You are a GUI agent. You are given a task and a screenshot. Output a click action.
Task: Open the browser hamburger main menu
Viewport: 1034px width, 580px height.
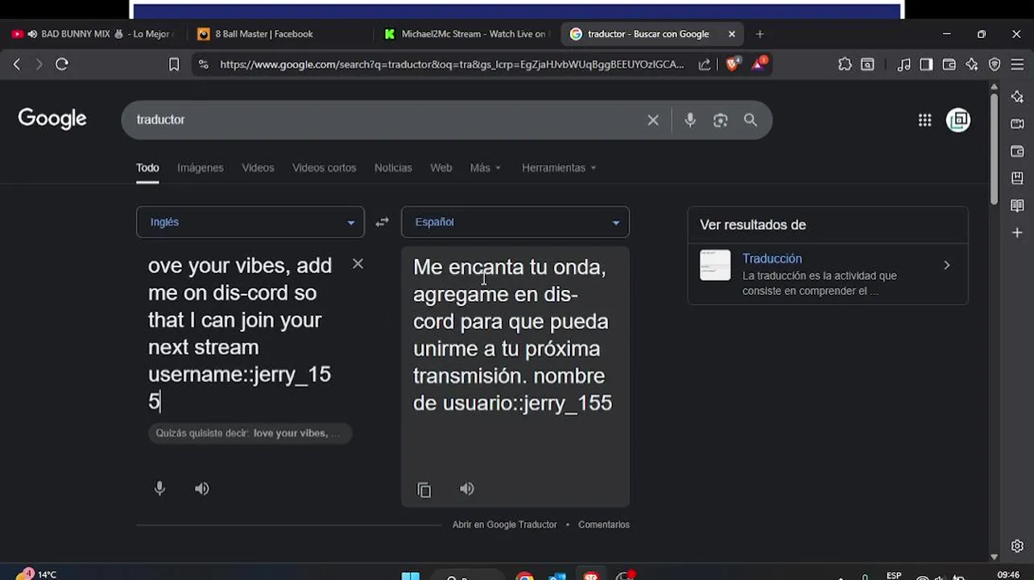(1017, 64)
